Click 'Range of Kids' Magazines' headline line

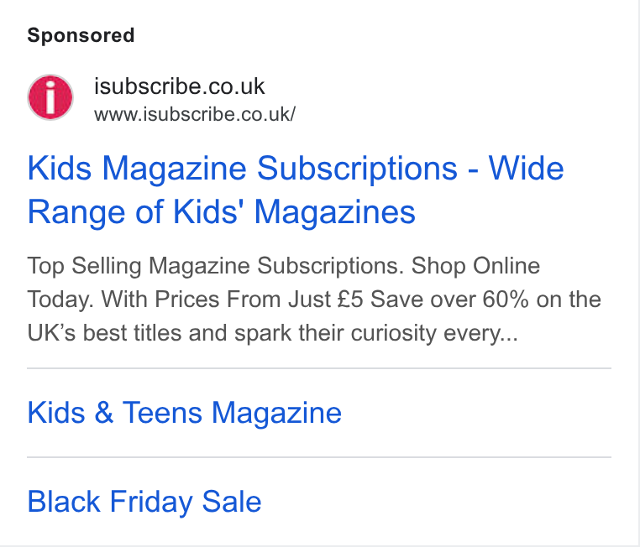click(221, 212)
